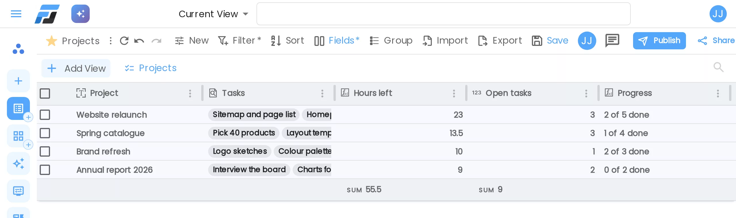Open the JJ user avatar top right
The image size is (736, 218).
(x=718, y=14)
